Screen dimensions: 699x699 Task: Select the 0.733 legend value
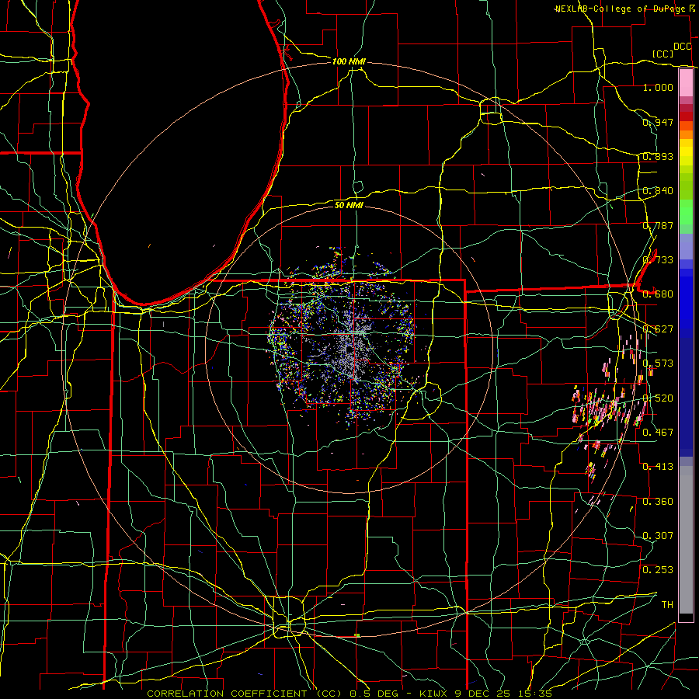pyautogui.click(x=658, y=260)
